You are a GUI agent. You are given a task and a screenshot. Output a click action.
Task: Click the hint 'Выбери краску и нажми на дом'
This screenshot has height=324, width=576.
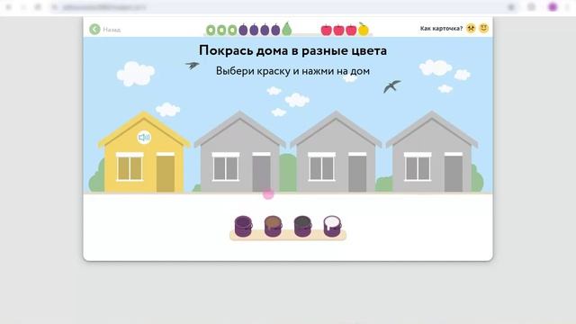(292, 71)
